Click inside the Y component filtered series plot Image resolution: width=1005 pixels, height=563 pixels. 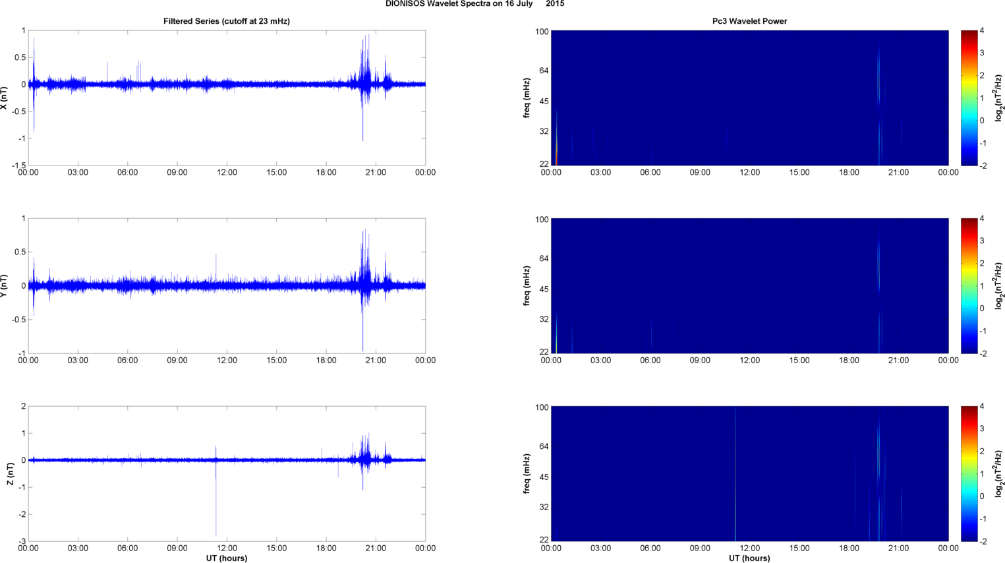(227, 285)
